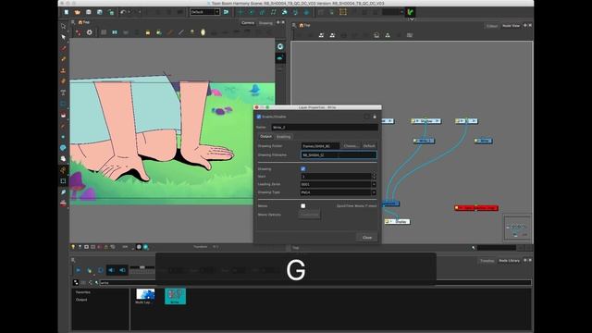The height and width of the screenshot is (333, 592).
Task: Select the Write node thumbnail
Action: [x=175, y=296]
